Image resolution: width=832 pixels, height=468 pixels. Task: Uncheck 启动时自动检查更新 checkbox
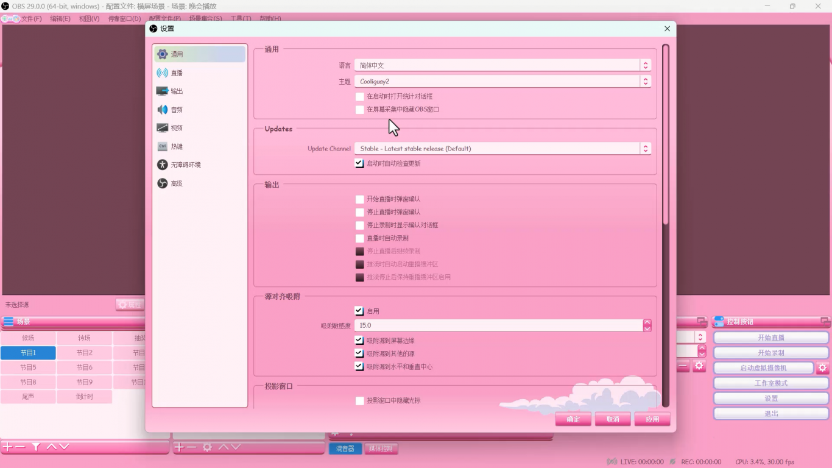click(360, 163)
